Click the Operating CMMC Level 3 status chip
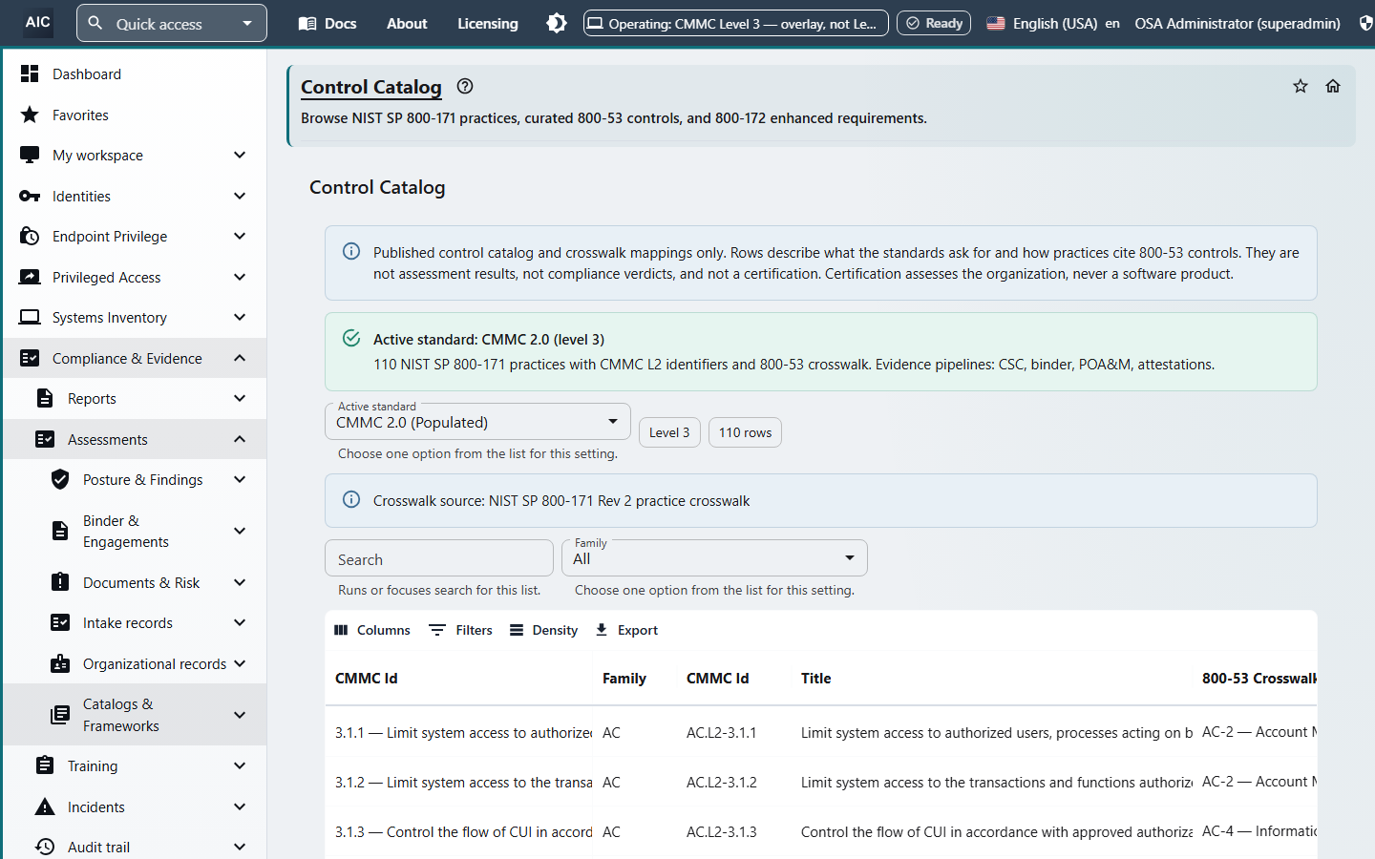The image size is (1375, 859). pos(736,23)
